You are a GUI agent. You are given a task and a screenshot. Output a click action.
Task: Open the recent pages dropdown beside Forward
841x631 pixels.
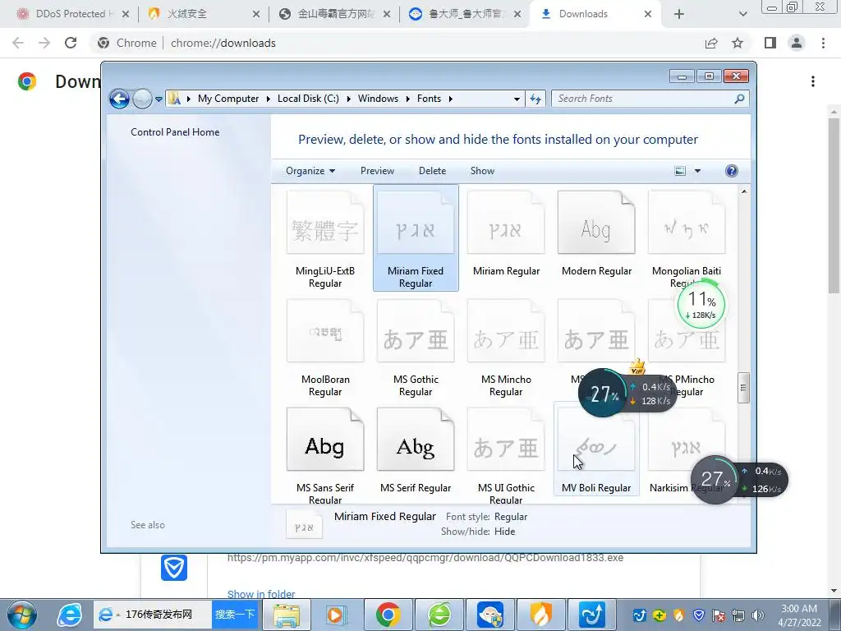(159, 99)
